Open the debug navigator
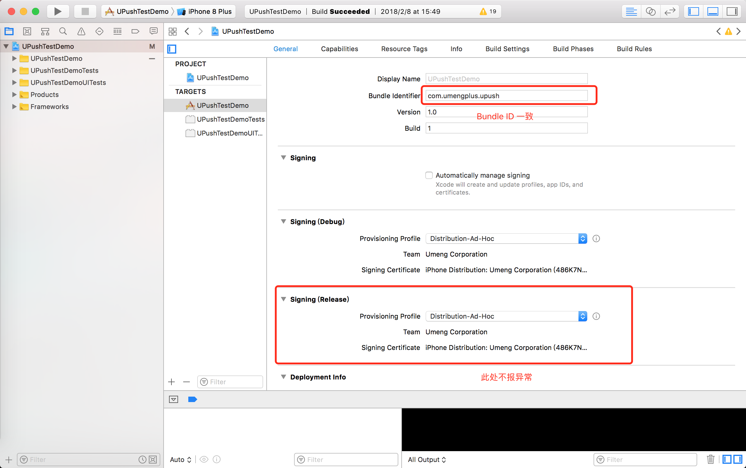This screenshot has width=746, height=468. [x=118, y=31]
